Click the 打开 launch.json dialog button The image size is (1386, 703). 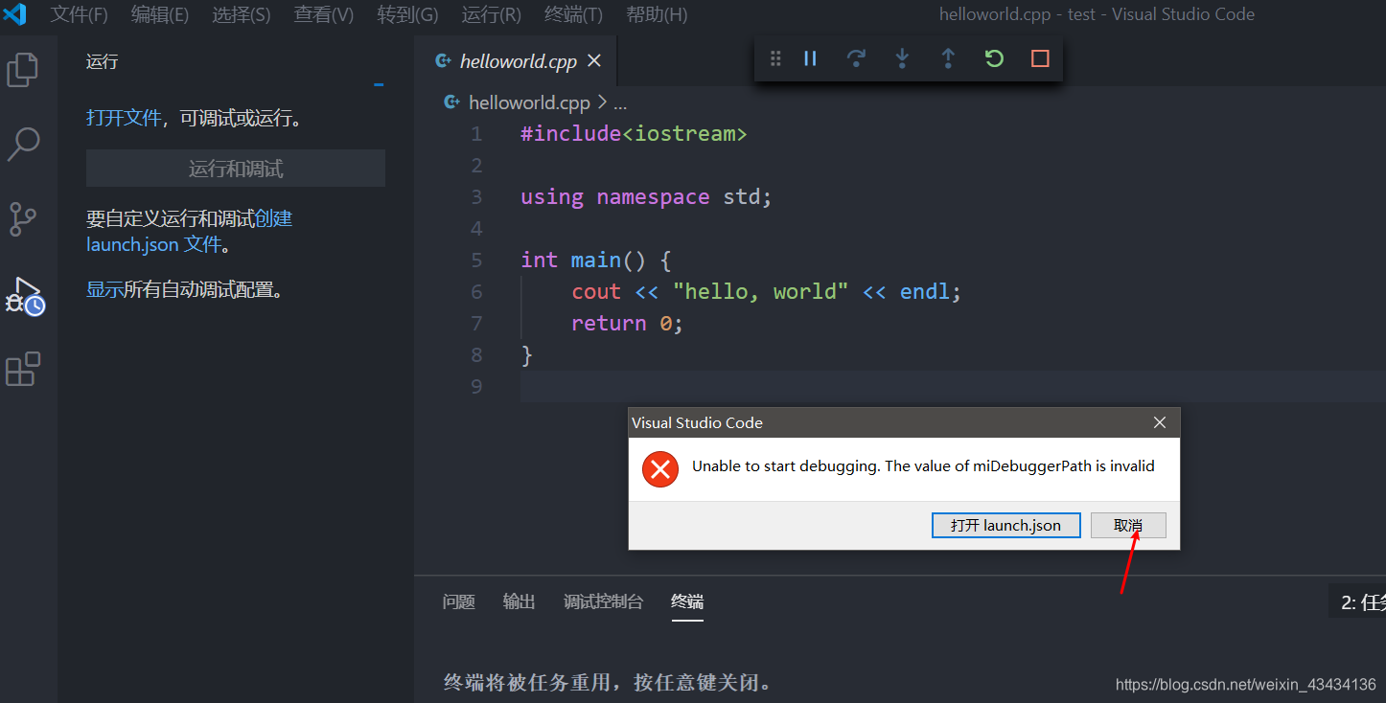(1006, 525)
